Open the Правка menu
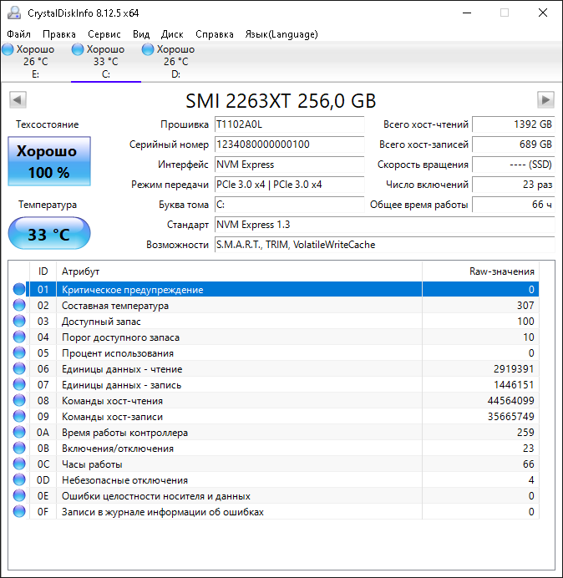563x578 pixels. tap(59, 34)
